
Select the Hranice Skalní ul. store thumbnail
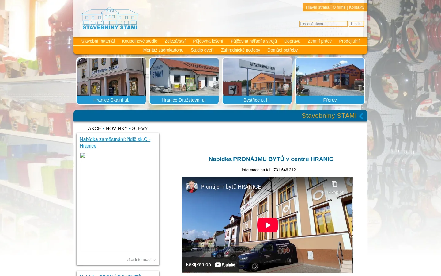pos(111,81)
